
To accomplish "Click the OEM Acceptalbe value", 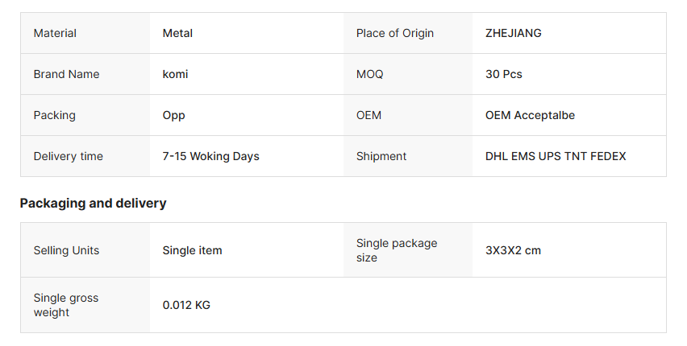I will point(530,115).
